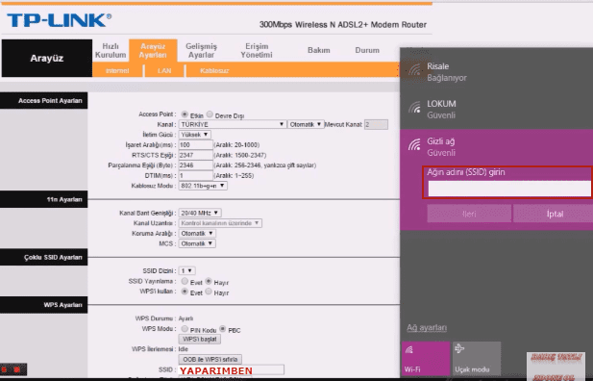593x381 pixels.
Task: Open LAN submenu item
Action: [164, 71]
